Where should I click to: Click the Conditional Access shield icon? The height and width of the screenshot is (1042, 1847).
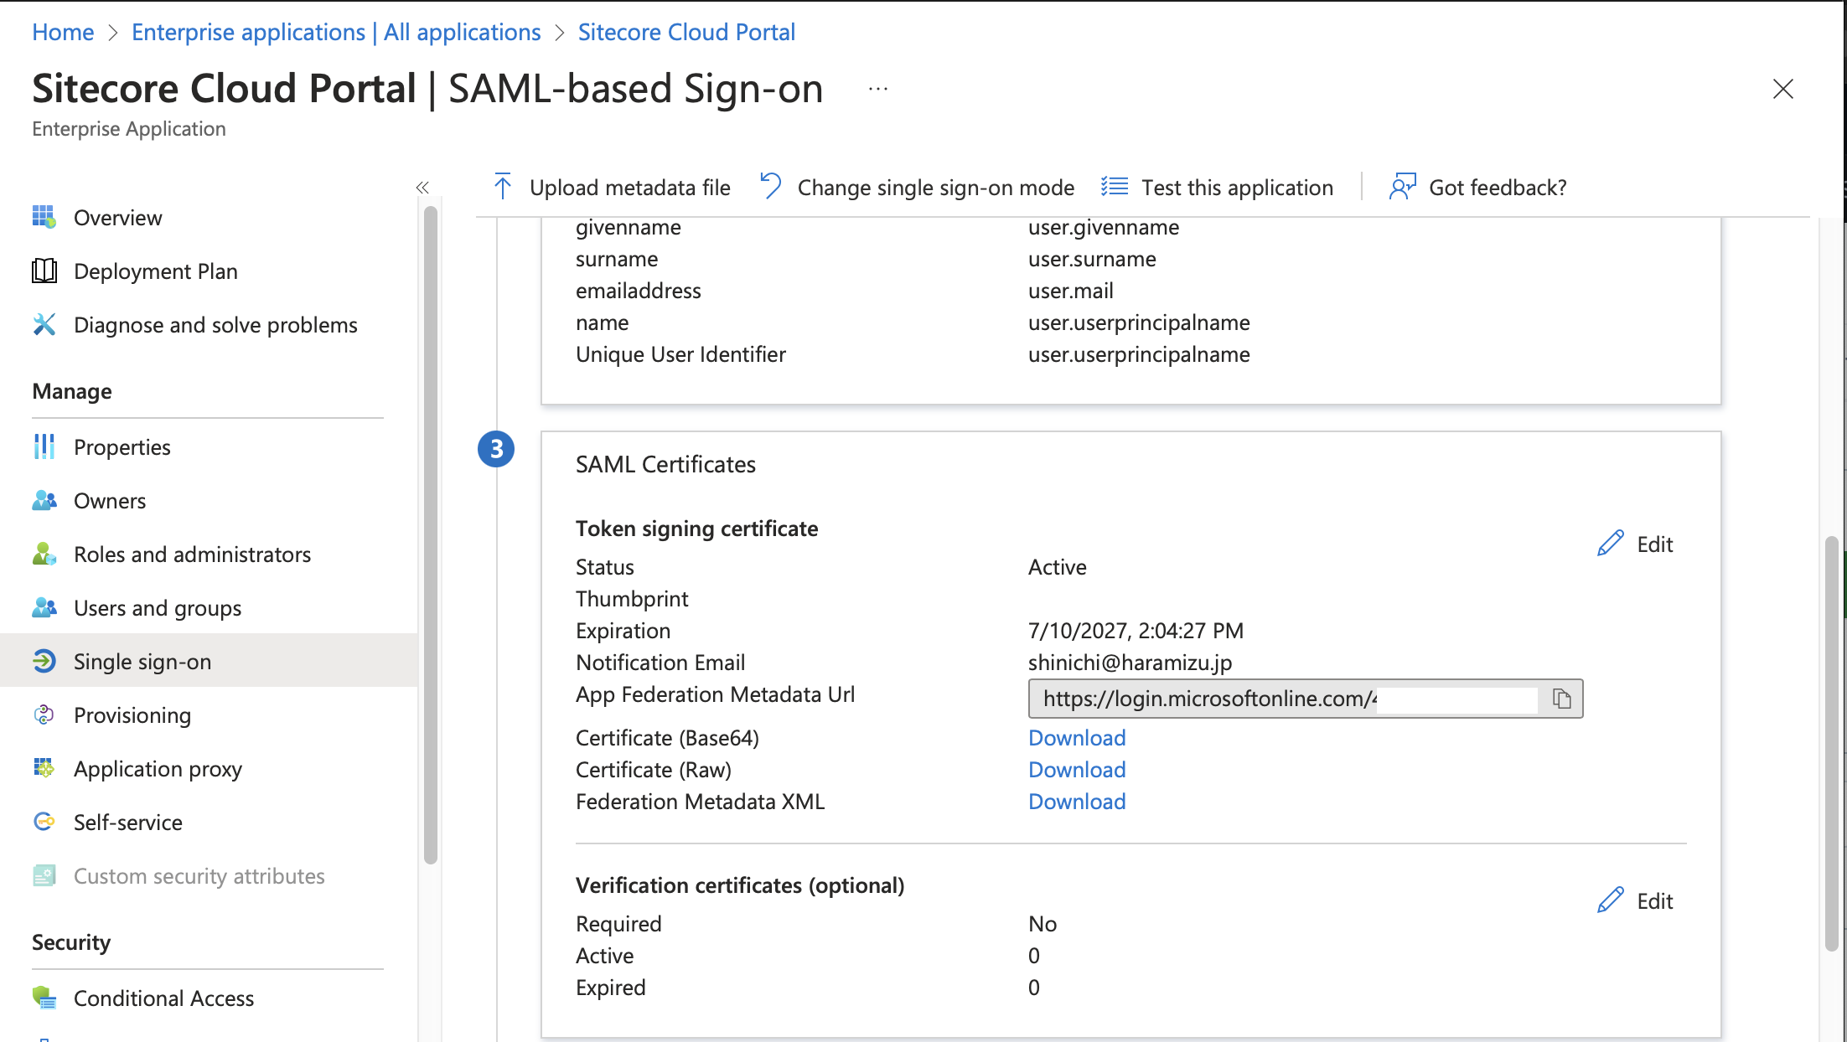tap(44, 998)
